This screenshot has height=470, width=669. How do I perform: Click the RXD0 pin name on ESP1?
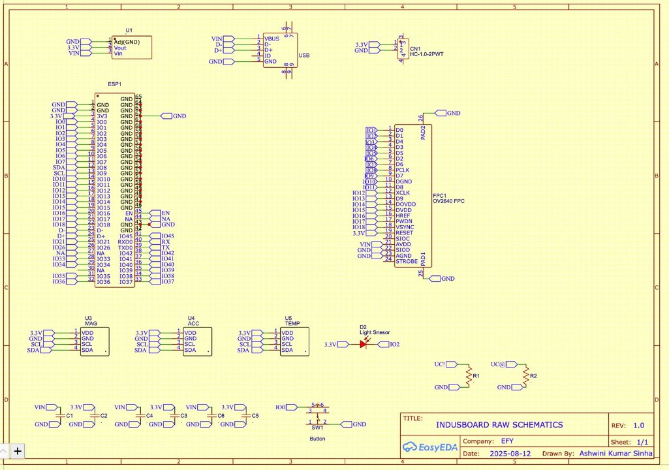click(125, 242)
